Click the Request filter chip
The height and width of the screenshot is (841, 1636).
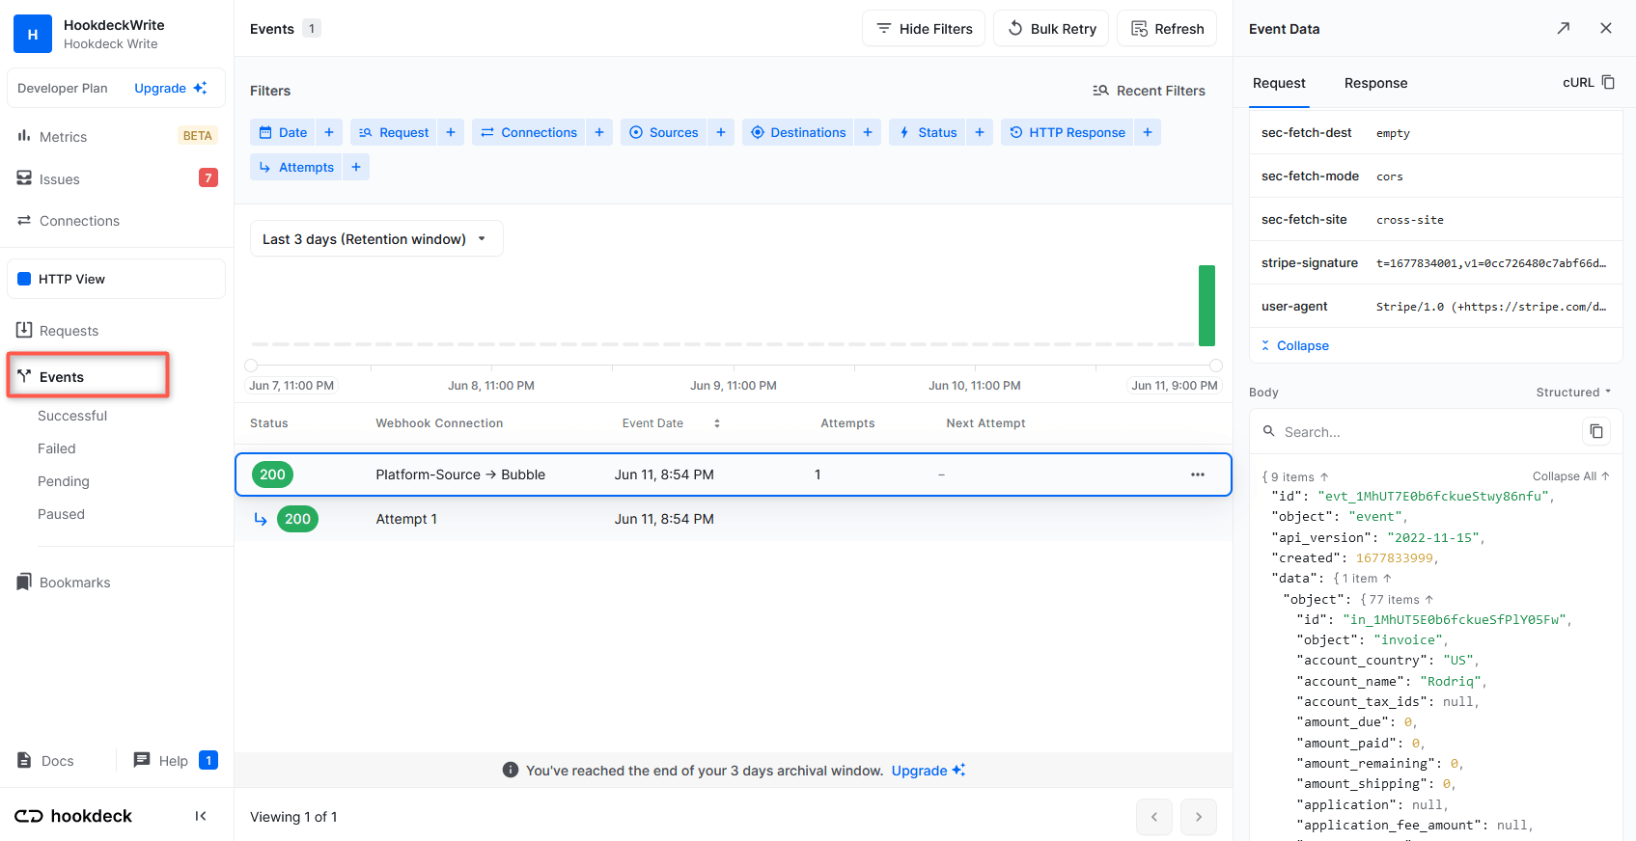coord(394,132)
